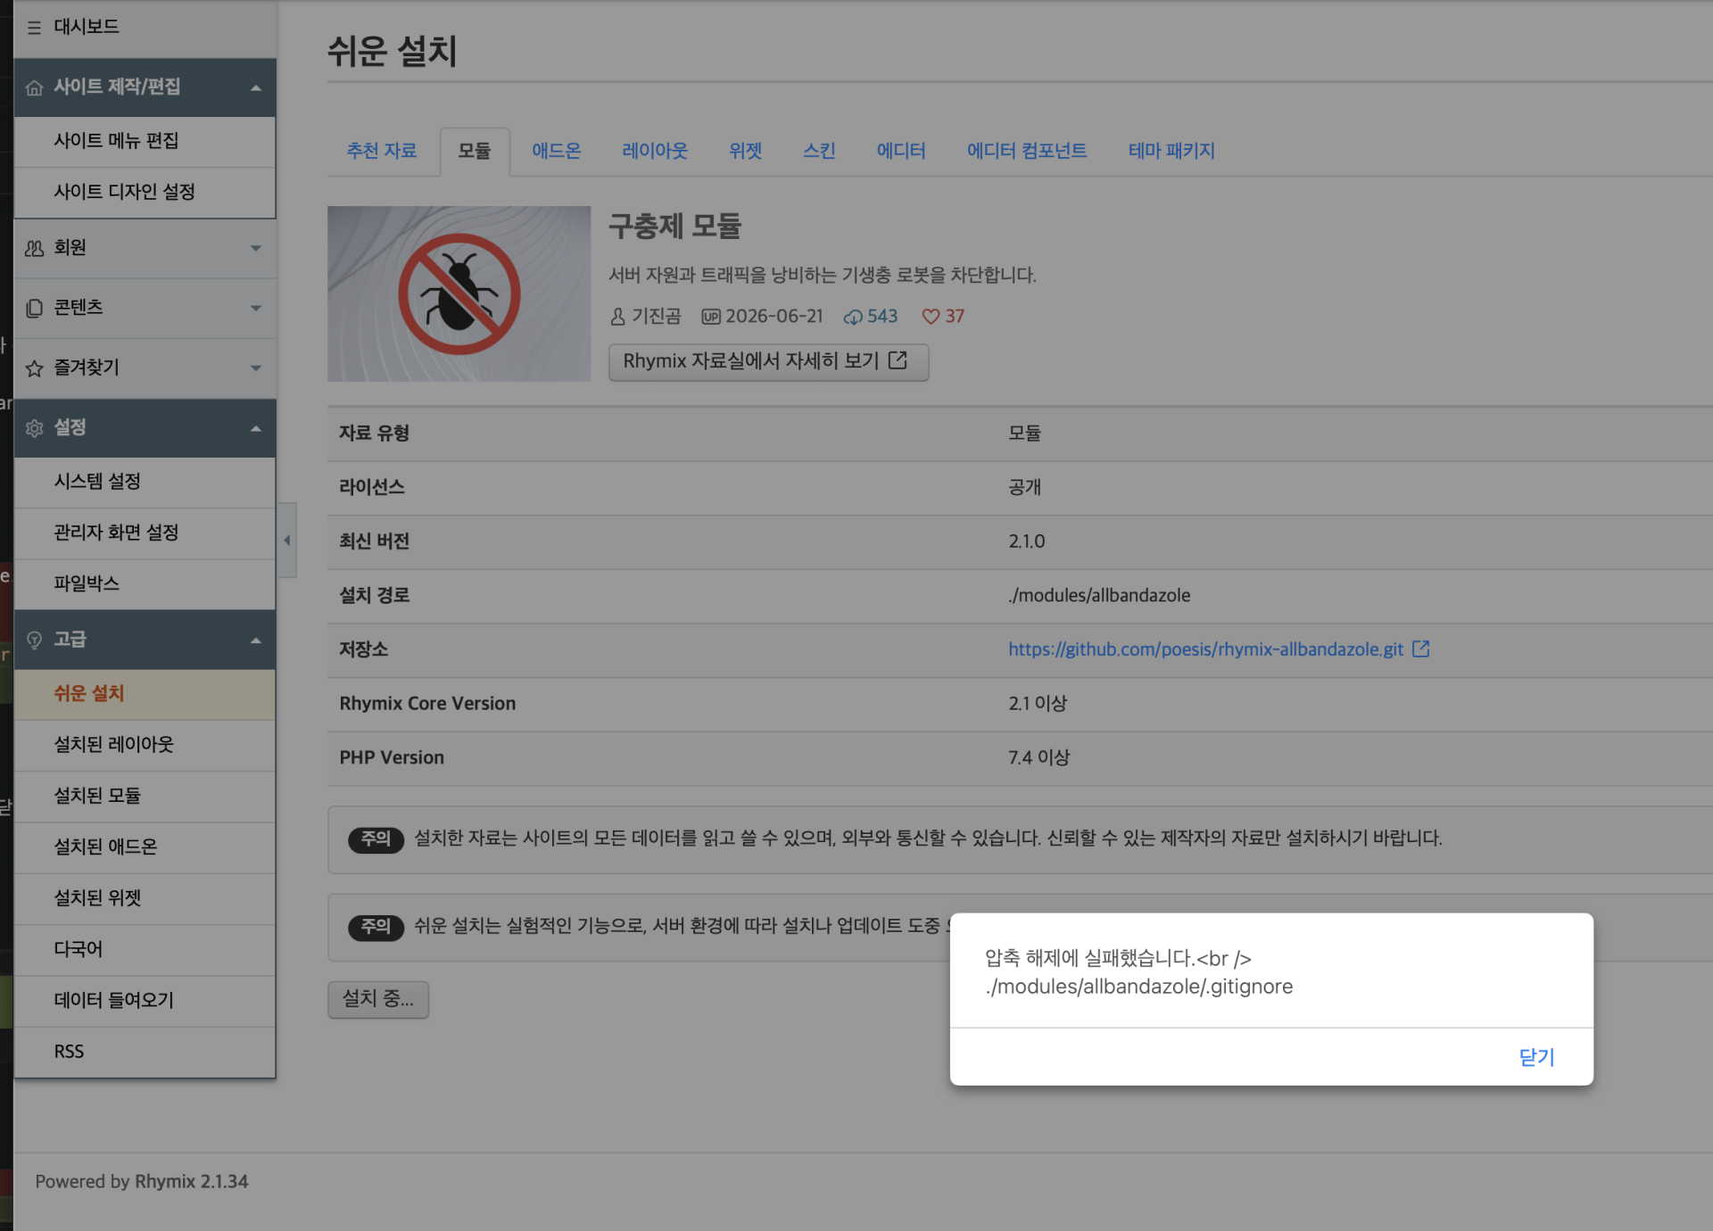The image size is (1713, 1231).
Task: Click the home icon of 사이트 제작/편집
Action: pyautogui.click(x=34, y=87)
